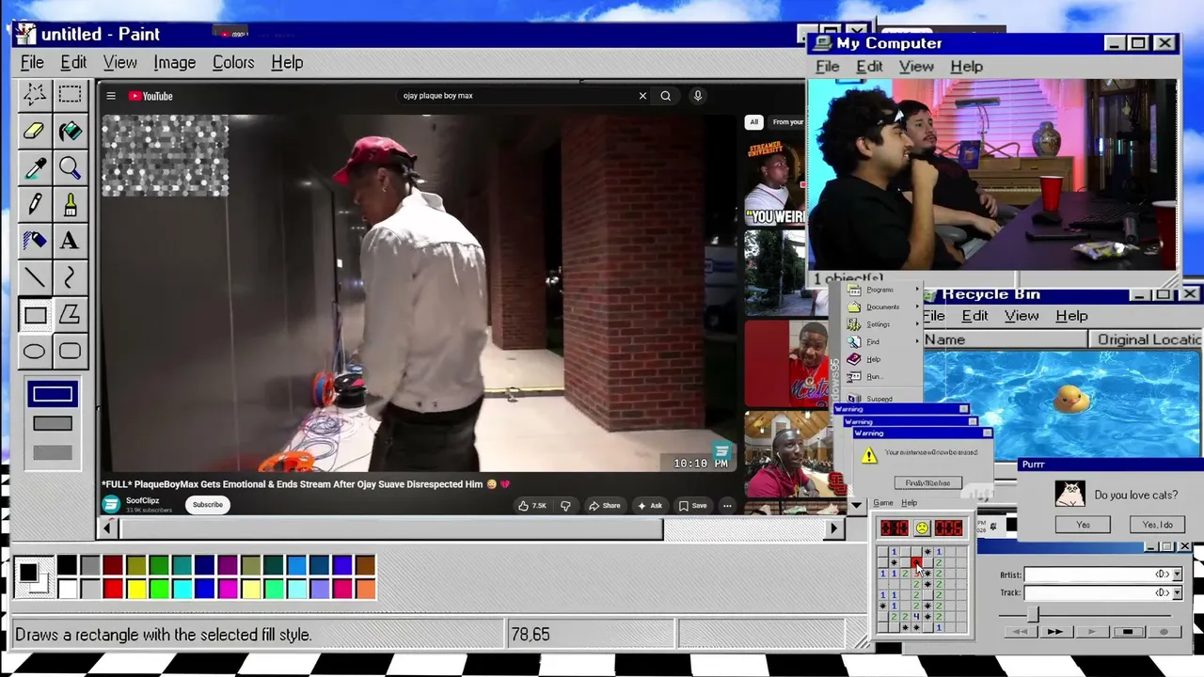Screen dimensions: 1204x677
Task: Select the rectangular Select tool in Paint
Action: click(x=70, y=93)
